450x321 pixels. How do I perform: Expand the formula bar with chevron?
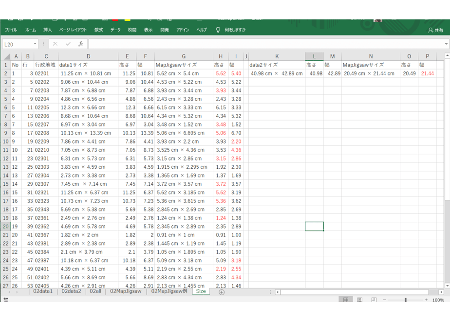pos(446,44)
